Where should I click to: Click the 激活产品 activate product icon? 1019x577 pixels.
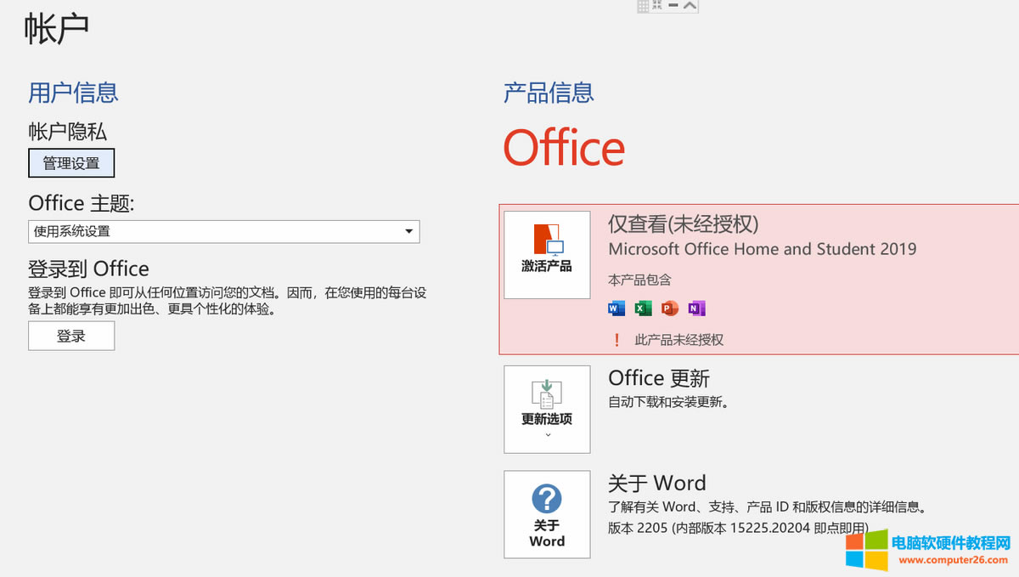547,255
